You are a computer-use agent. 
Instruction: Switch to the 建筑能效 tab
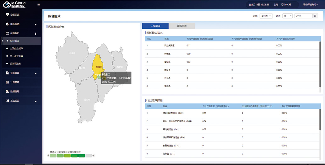pos(182,26)
